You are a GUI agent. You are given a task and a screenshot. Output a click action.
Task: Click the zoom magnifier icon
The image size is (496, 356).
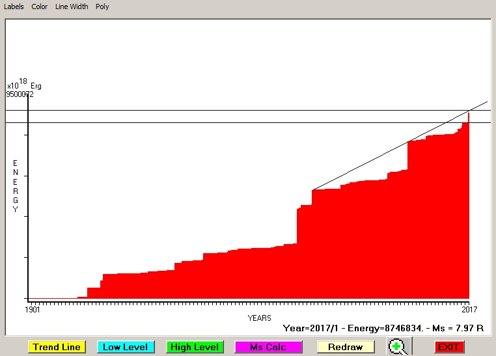click(397, 347)
